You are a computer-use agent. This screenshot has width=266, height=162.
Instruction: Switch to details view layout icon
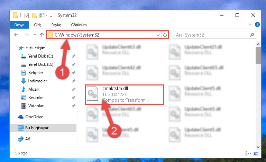[248, 153]
